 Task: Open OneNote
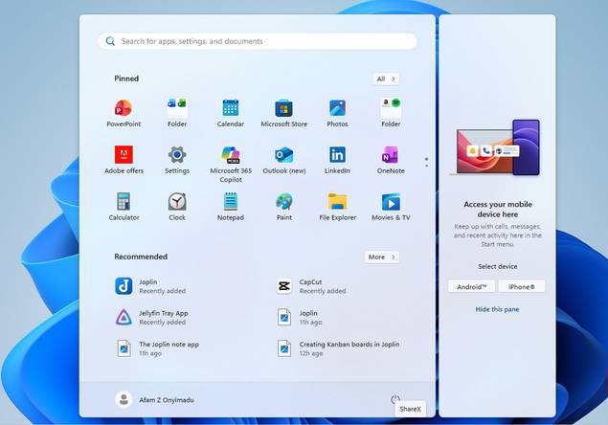pyautogui.click(x=391, y=160)
